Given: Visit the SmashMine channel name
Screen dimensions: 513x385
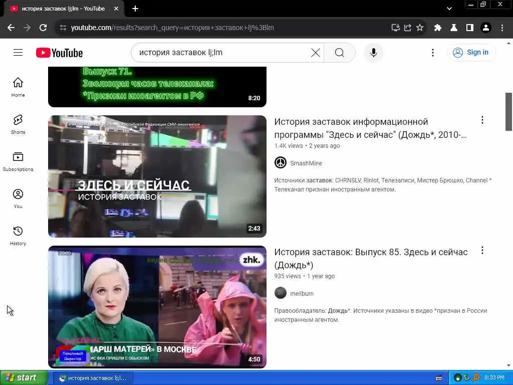Looking at the screenshot, I should [306, 163].
